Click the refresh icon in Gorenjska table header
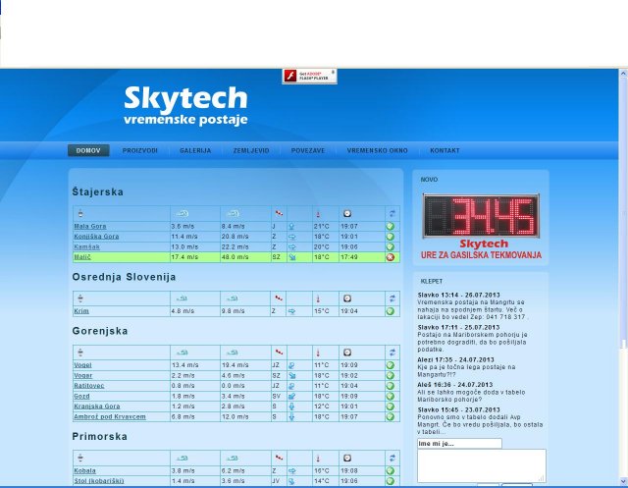Screen dimensions: 628x488 tap(392, 352)
